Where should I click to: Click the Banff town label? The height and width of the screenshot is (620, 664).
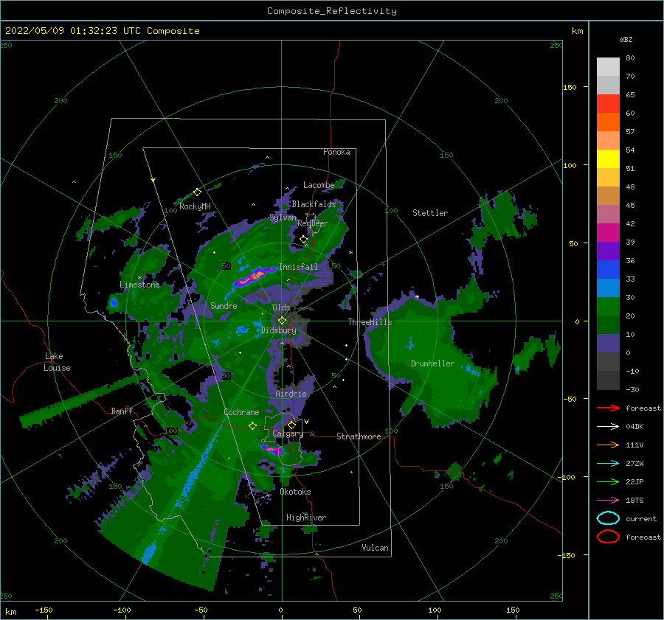(122, 411)
